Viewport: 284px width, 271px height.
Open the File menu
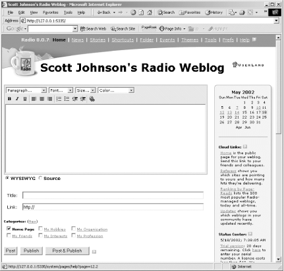pyautogui.click(x=11, y=13)
